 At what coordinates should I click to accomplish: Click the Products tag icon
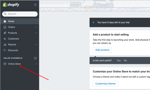click(x=5, y=33)
